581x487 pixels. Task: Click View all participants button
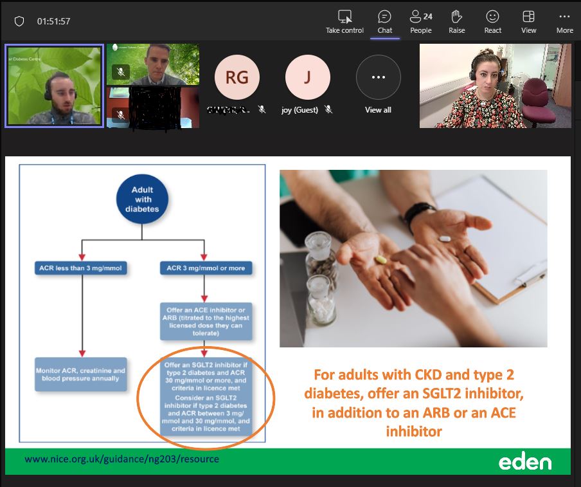click(378, 84)
